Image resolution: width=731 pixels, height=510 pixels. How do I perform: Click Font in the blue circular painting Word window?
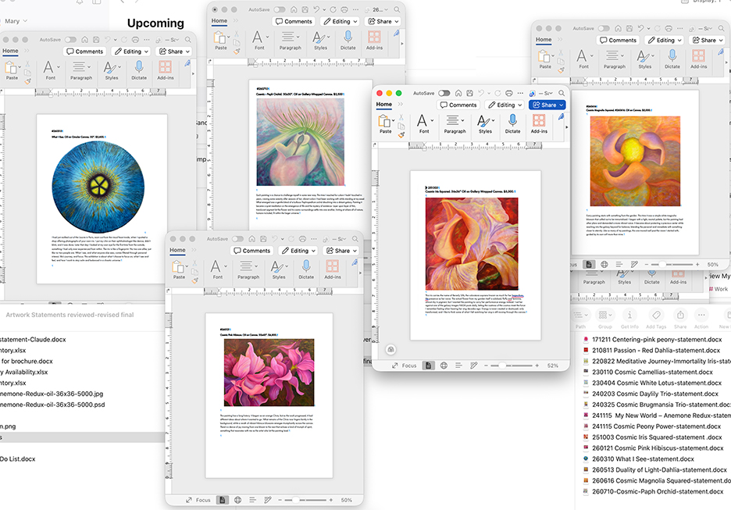(x=50, y=71)
